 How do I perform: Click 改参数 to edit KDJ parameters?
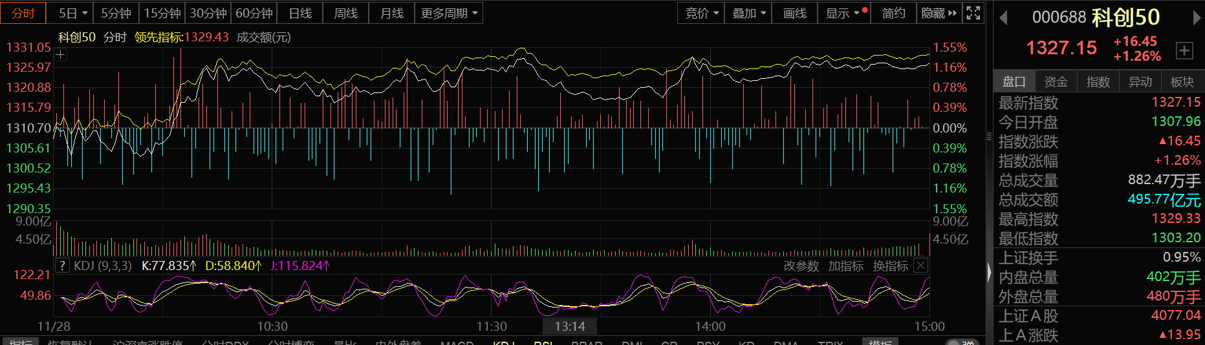click(x=801, y=266)
